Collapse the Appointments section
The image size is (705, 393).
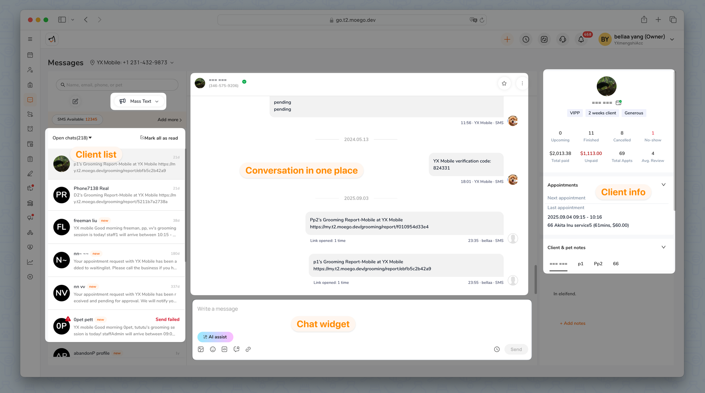(663, 185)
